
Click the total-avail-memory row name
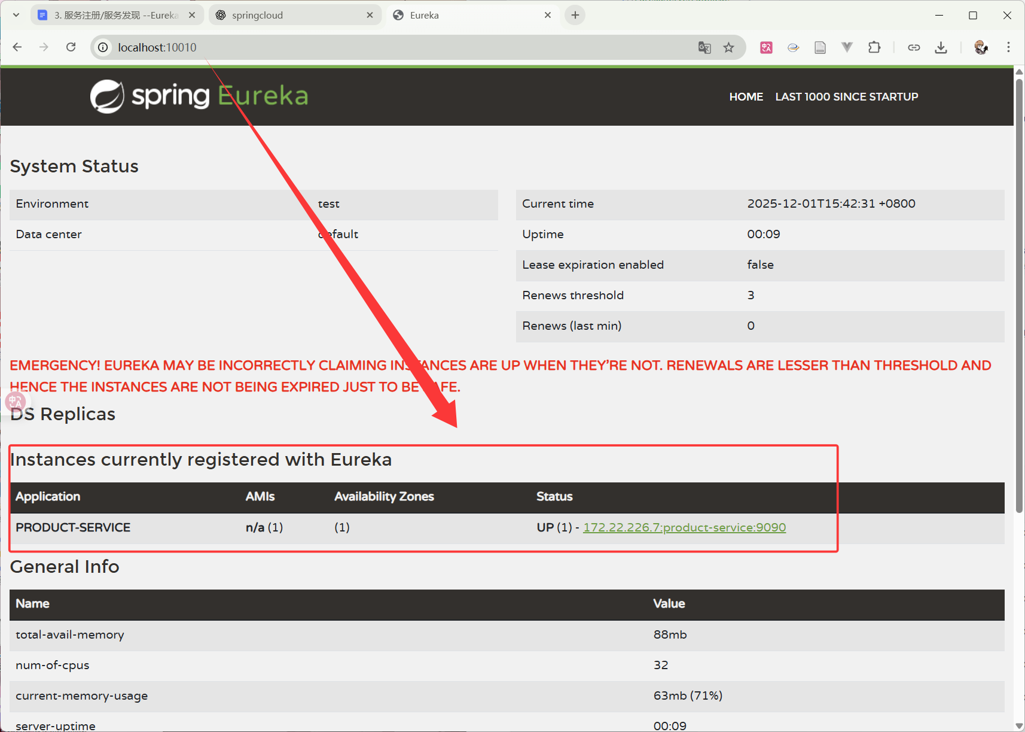70,634
